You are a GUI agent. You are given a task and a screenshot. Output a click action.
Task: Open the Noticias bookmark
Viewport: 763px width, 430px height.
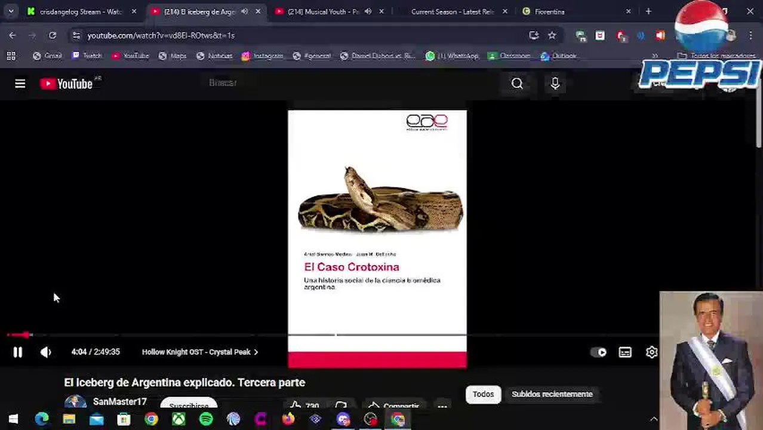pos(214,56)
